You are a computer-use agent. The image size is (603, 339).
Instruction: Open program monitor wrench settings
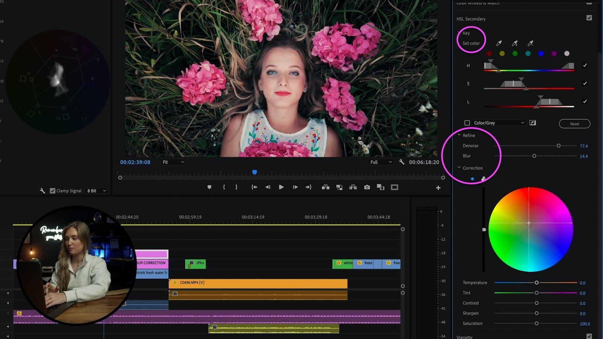tap(402, 162)
